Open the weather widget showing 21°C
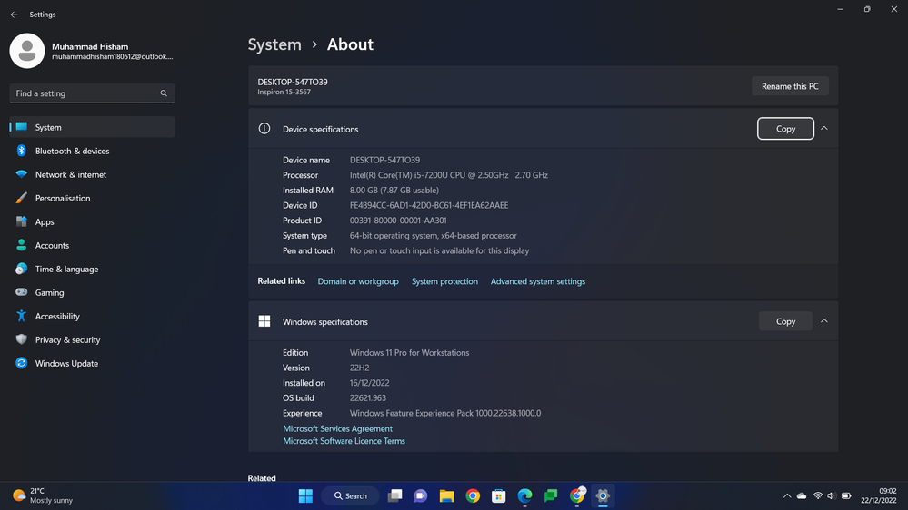This screenshot has height=510, width=908. [44, 495]
